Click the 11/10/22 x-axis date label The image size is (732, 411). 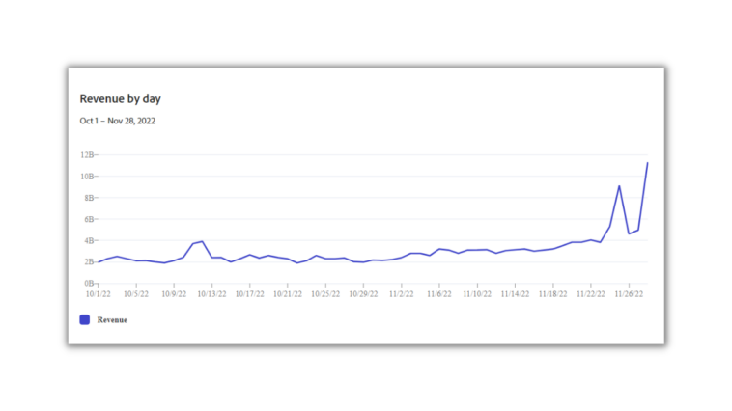click(477, 294)
